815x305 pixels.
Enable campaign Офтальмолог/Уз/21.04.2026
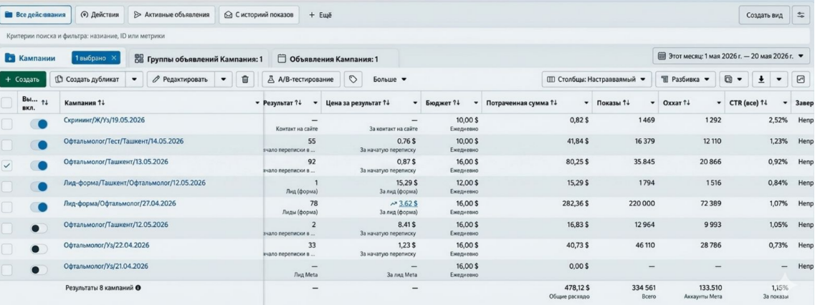(39, 270)
